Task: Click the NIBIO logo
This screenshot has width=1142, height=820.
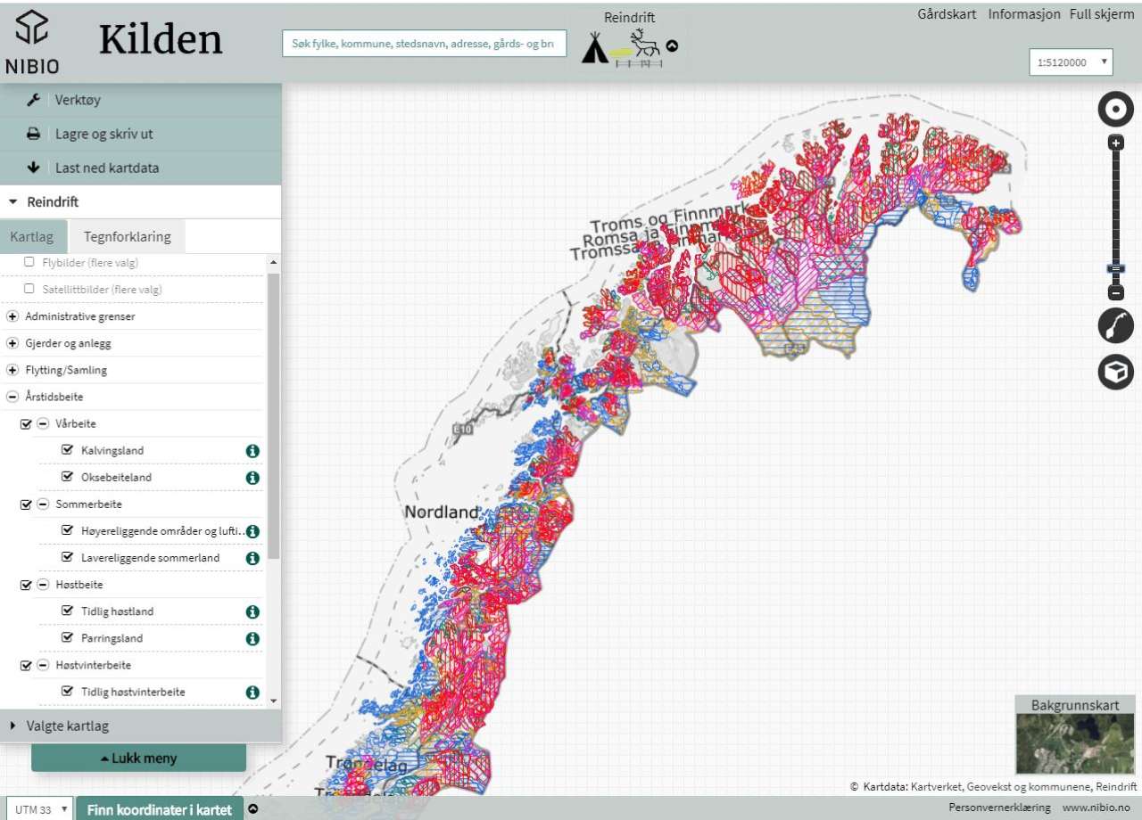Action: 32,42
